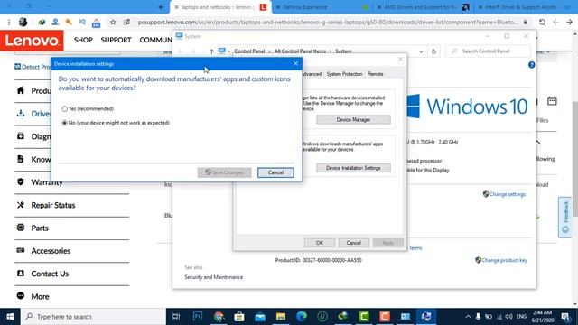578x325 pixels.
Task: Bookmark the page with the star icon
Action: [x=113, y=22]
